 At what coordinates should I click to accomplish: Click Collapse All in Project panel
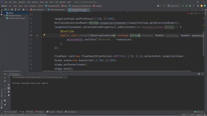[x=19, y=10]
